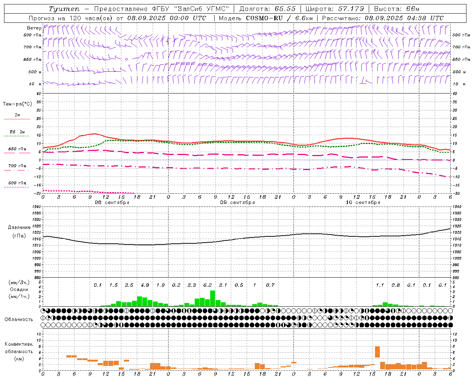
Task: Click the "Прогноз на 120 часа(ов)" forecast text
Action: 71,18
